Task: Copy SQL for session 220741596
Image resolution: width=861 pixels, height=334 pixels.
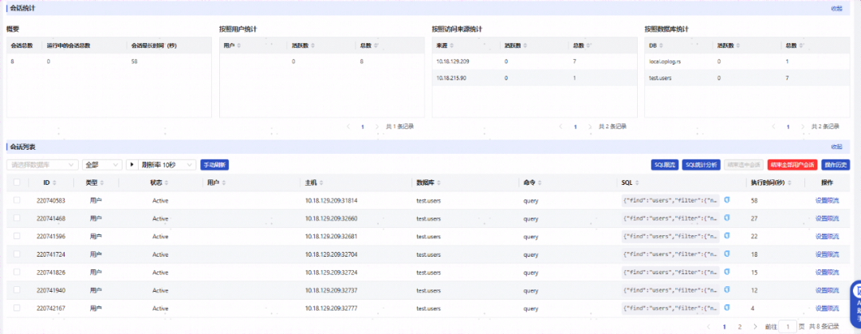Action: click(727, 236)
